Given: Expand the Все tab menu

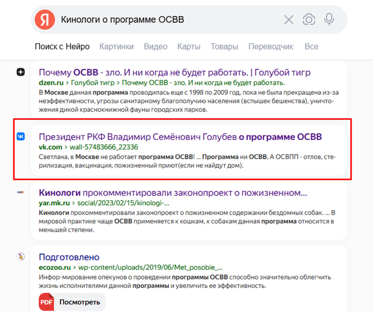Looking at the screenshot, I should 311,46.
